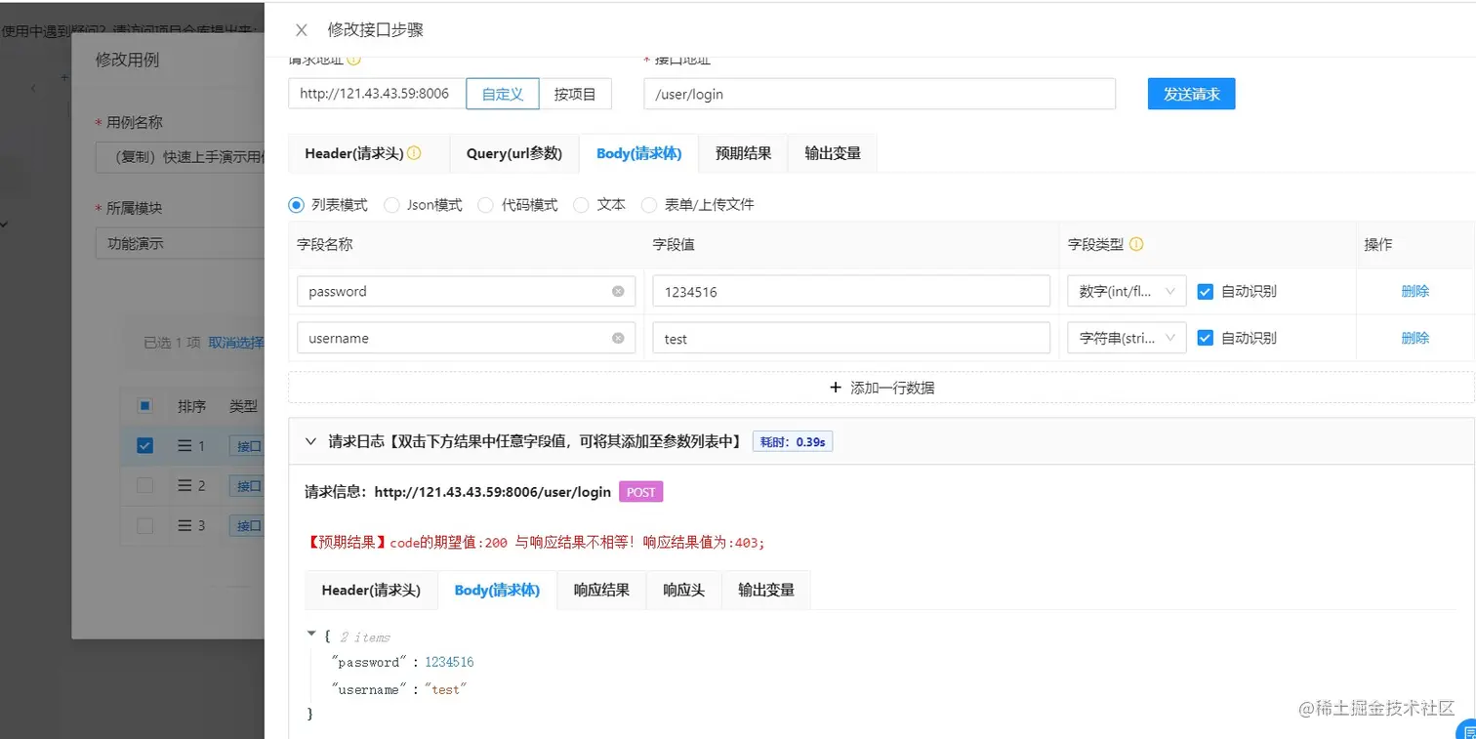Viewport: 1476px width, 739px height.
Task: Click the 耗时: 0.39s badge
Action: tap(792, 441)
